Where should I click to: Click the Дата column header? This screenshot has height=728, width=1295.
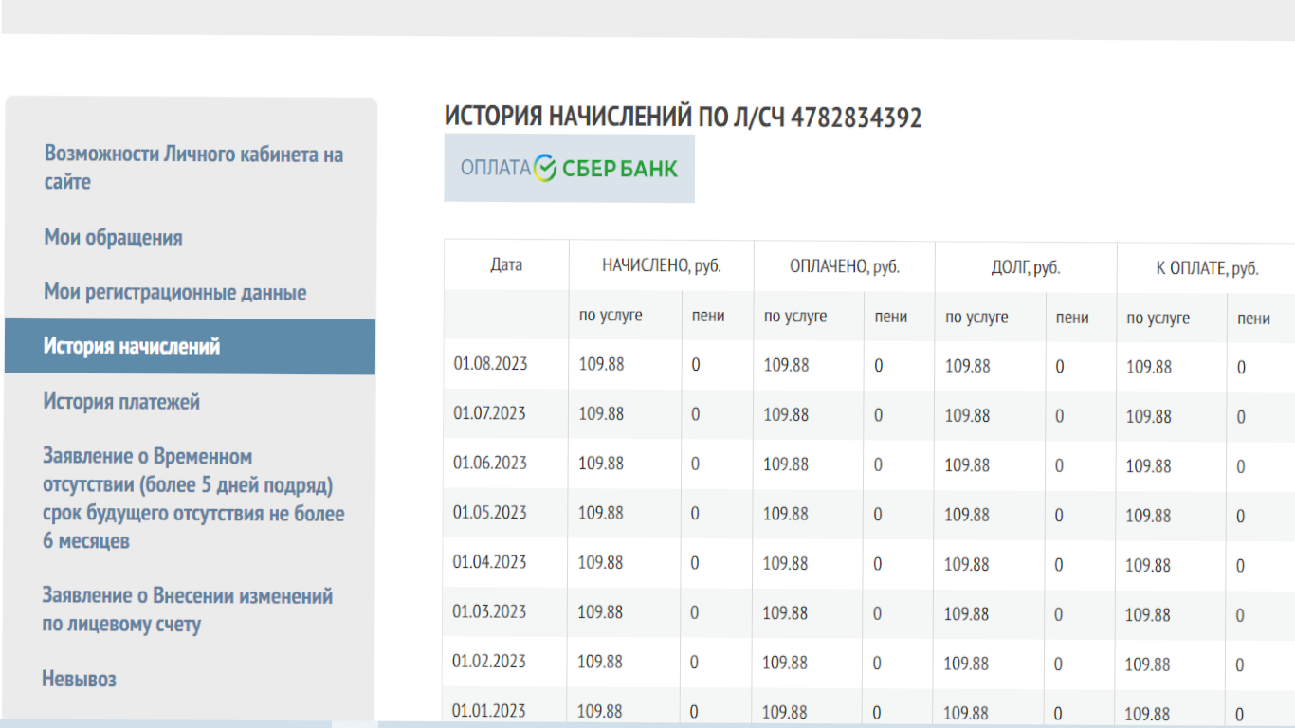506,265
